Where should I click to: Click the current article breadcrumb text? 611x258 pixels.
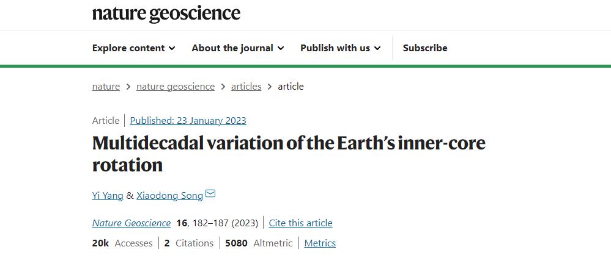[291, 87]
